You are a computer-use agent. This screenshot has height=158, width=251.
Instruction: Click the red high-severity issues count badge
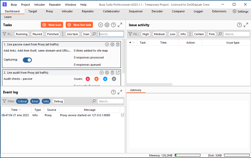click(x=88, y=79)
